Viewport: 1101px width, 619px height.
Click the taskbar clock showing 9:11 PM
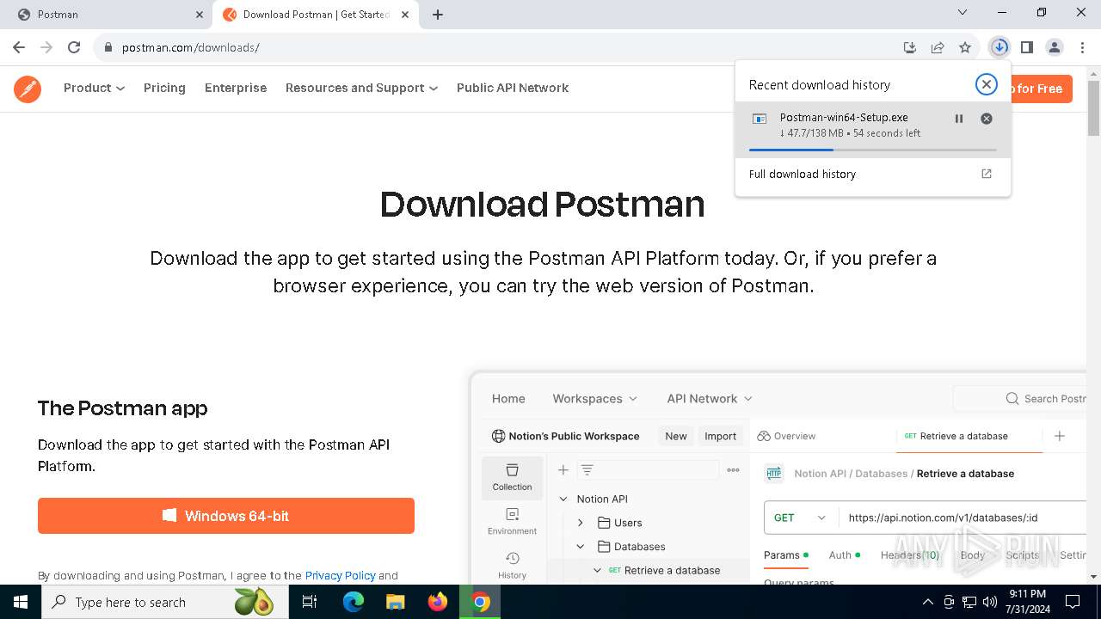pyautogui.click(x=1027, y=602)
